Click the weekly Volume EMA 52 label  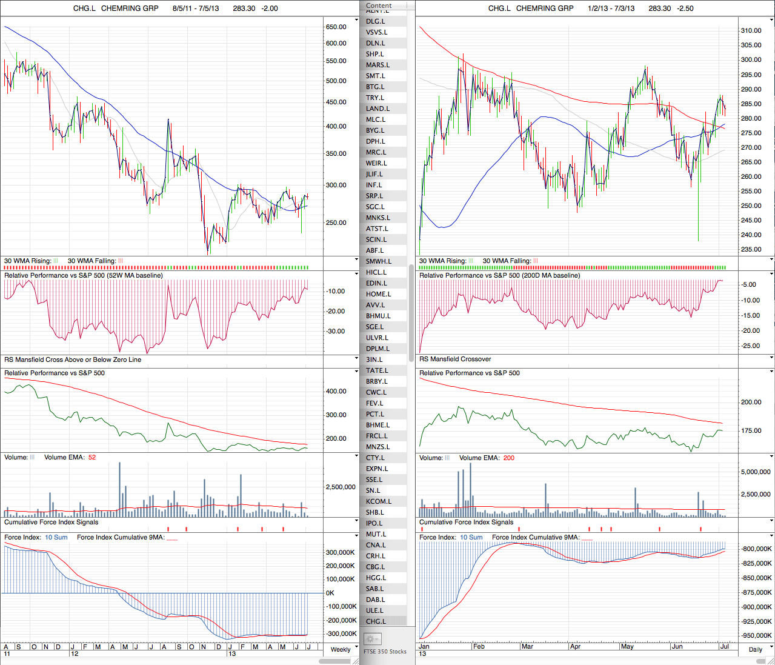click(x=70, y=458)
